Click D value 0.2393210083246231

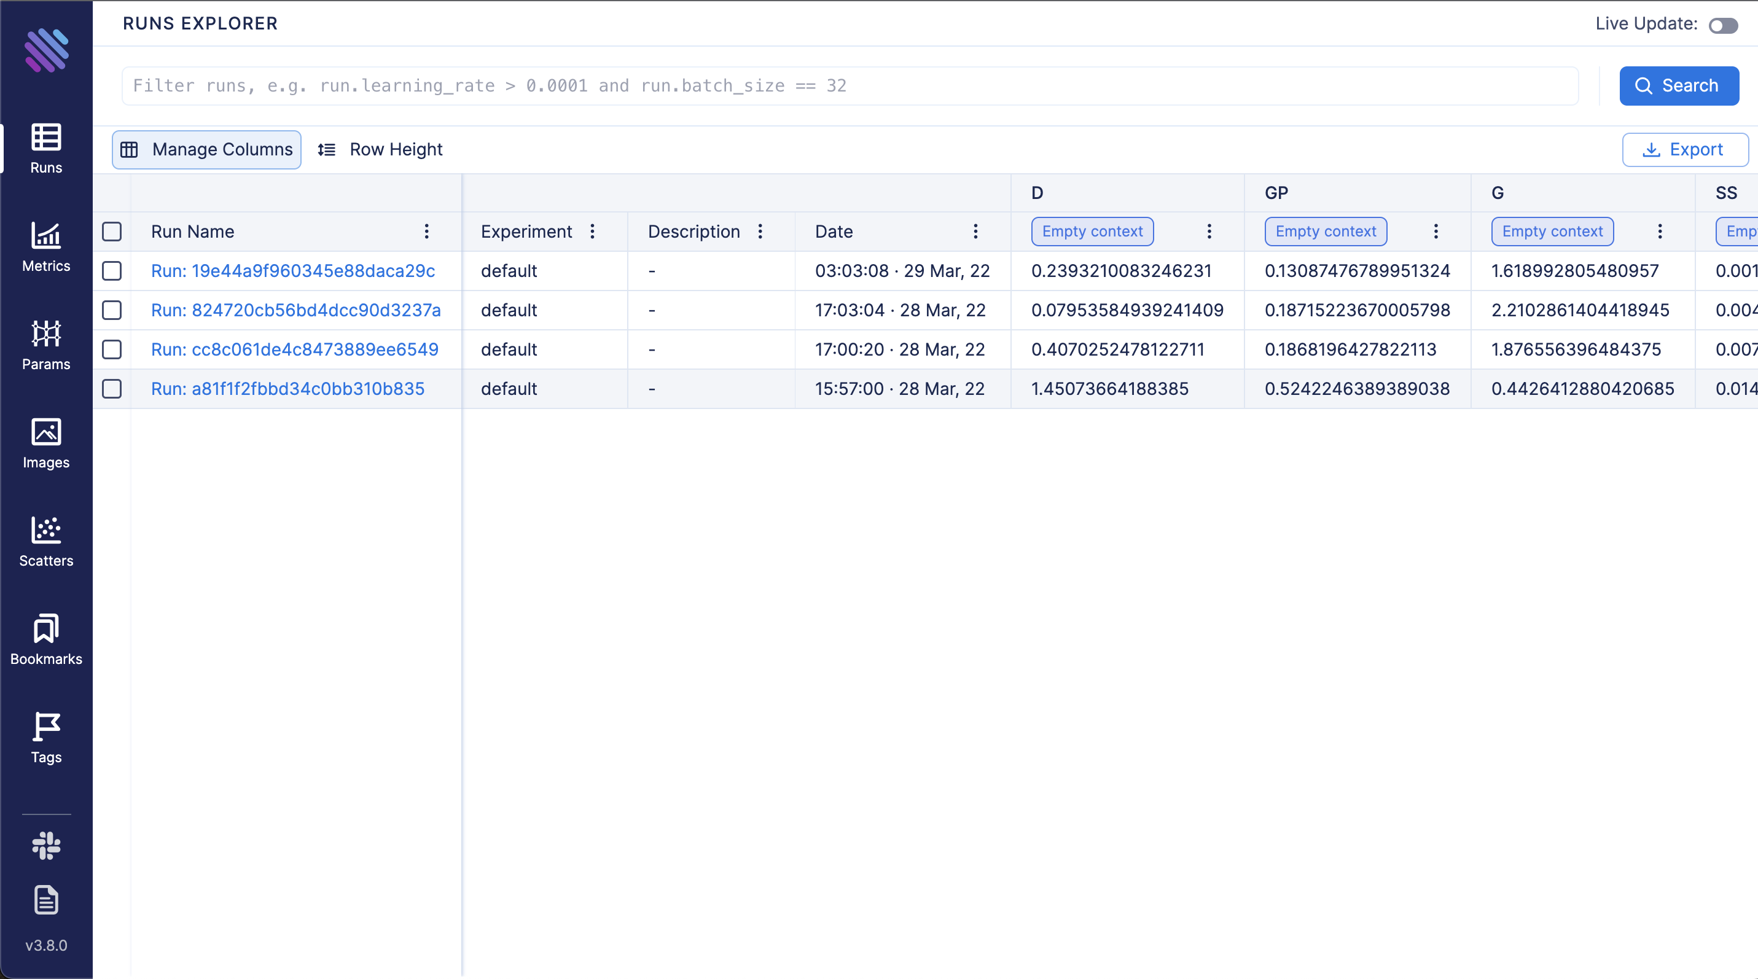[x=1121, y=271]
